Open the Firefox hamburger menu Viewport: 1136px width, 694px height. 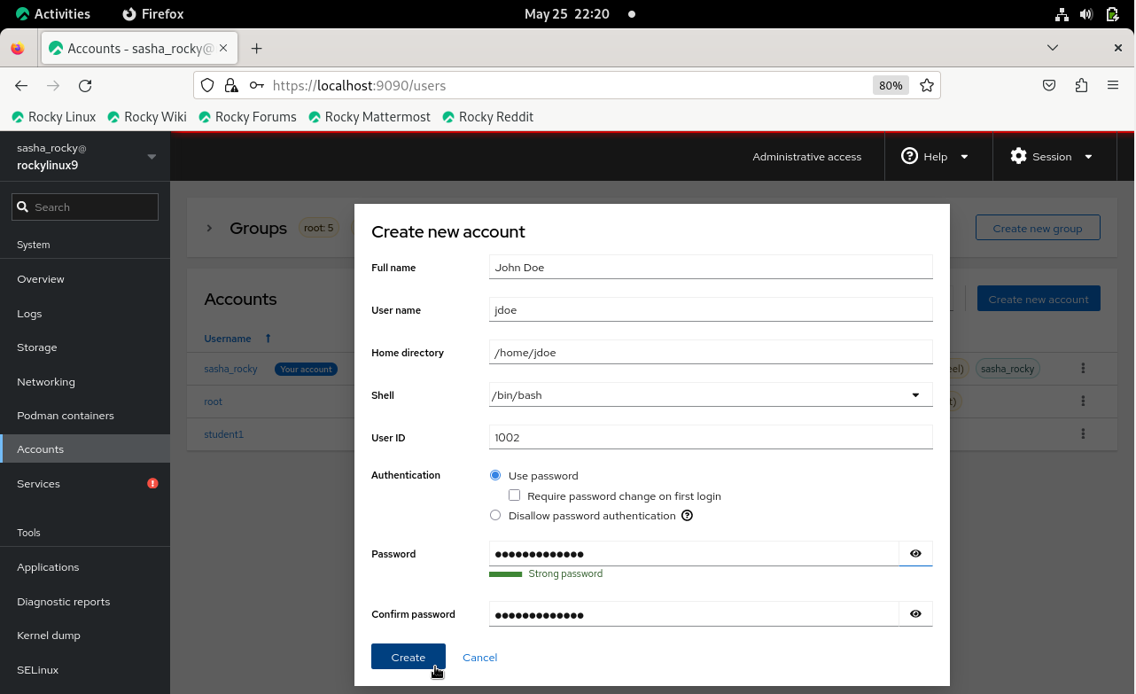pyautogui.click(x=1113, y=86)
